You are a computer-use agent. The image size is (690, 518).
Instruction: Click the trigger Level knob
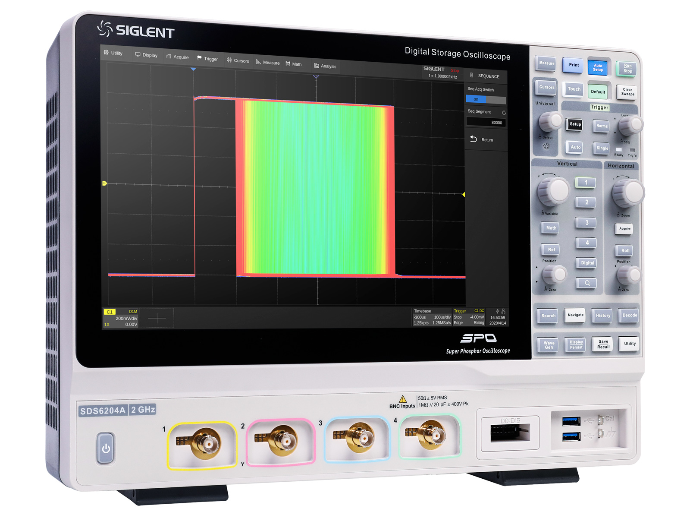pyautogui.click(x=630, y=126)
